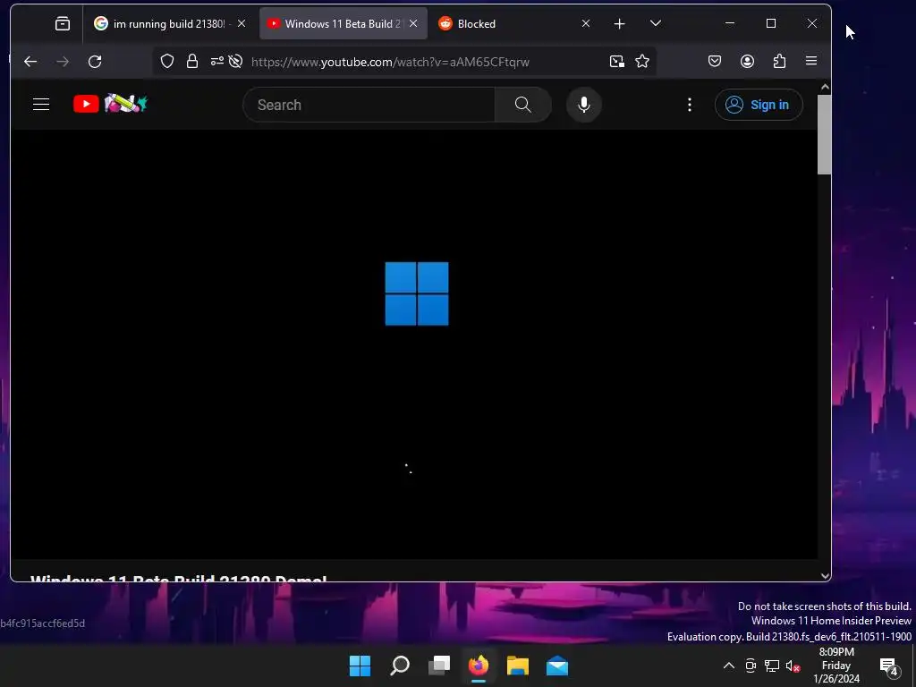Viewport: 916px width, 687px height.
Task: Focus the YouTube Search field
Action: point(369,105)
